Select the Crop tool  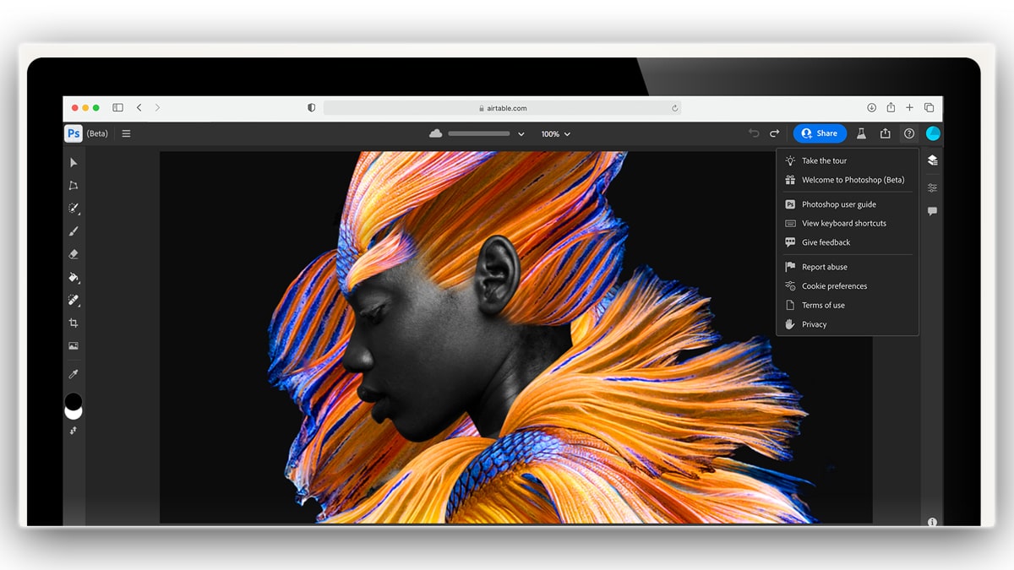pyautogui.click(x=74, y=323)
